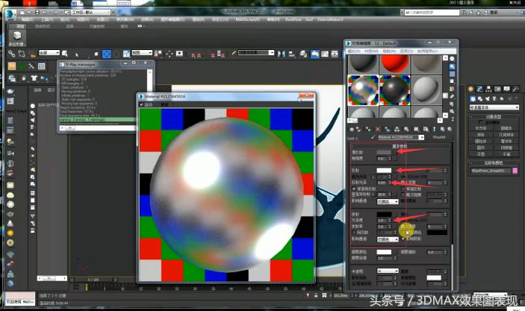This screenshot has height=311, width=525.
Task: Open the translucency type dropdown
Action: click(x=388, y=271)
